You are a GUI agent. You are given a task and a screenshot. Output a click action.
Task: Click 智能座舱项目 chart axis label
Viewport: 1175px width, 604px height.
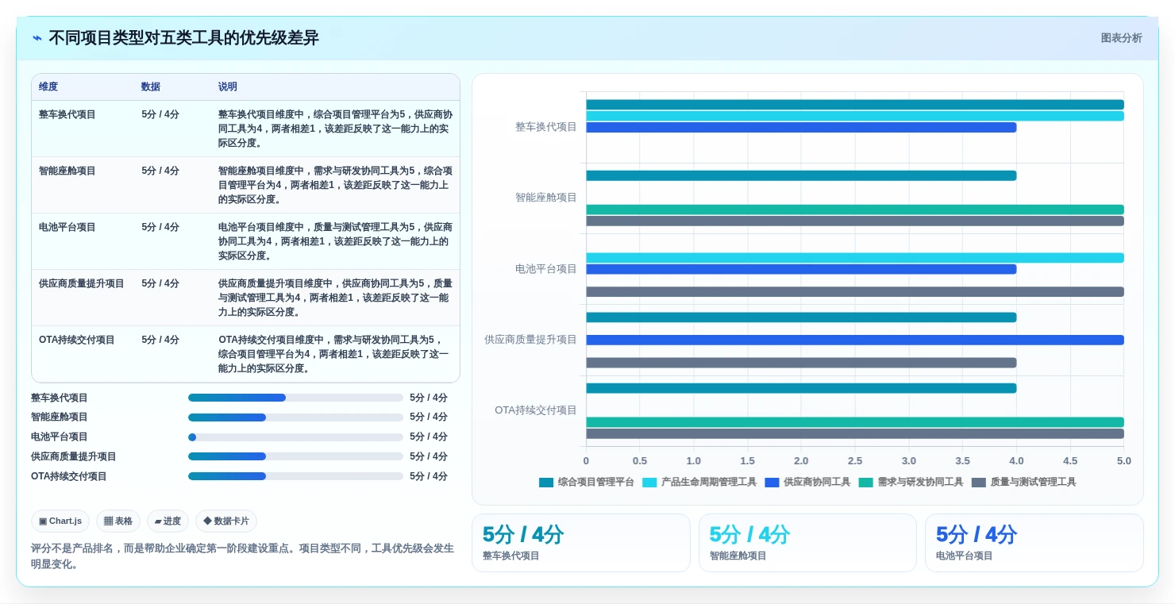[546, 198]
